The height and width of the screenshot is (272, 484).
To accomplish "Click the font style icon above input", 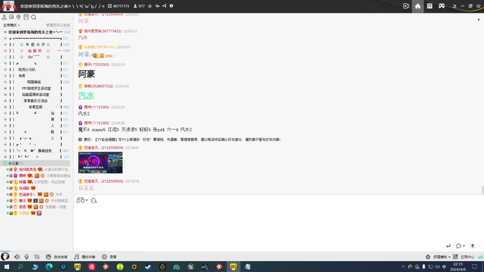I will click(94, 201).
